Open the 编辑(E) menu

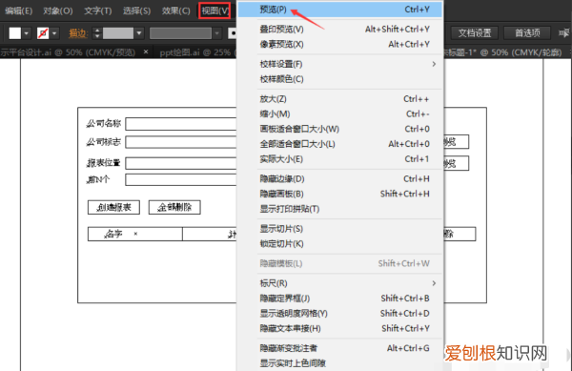18,10
